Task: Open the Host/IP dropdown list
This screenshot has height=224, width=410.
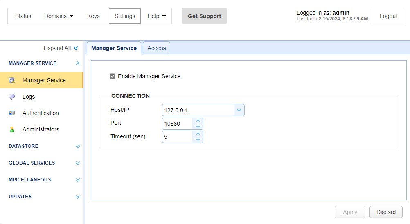Action: 239,110
